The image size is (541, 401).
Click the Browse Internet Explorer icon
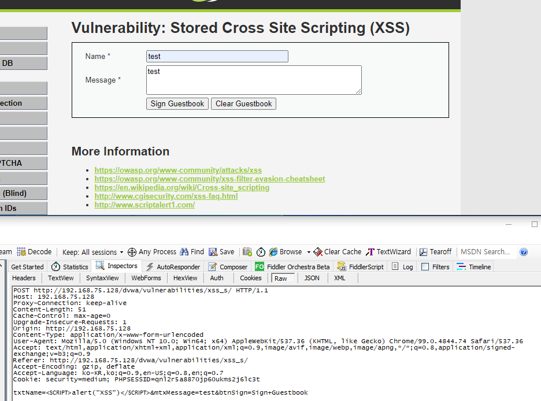tap(273, 252)
